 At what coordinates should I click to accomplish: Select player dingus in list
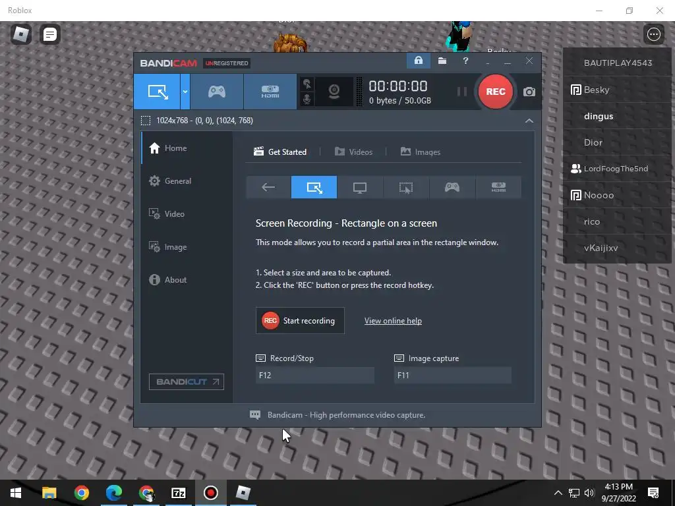pos(618,116)
